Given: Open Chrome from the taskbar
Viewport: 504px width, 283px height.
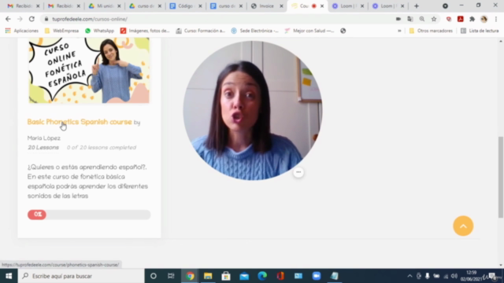Looking at the screenshot, I should (190, 276).
